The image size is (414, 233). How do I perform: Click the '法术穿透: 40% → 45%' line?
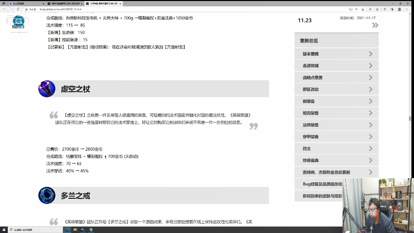click(67, 171)
